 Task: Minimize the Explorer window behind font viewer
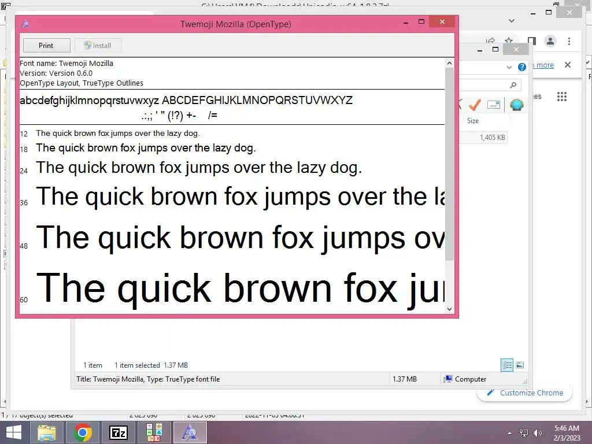click(479, 50)
